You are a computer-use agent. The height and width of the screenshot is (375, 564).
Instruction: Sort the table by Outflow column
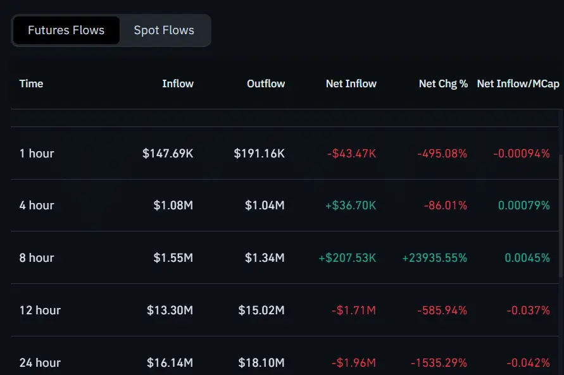(x=265, y=83)
